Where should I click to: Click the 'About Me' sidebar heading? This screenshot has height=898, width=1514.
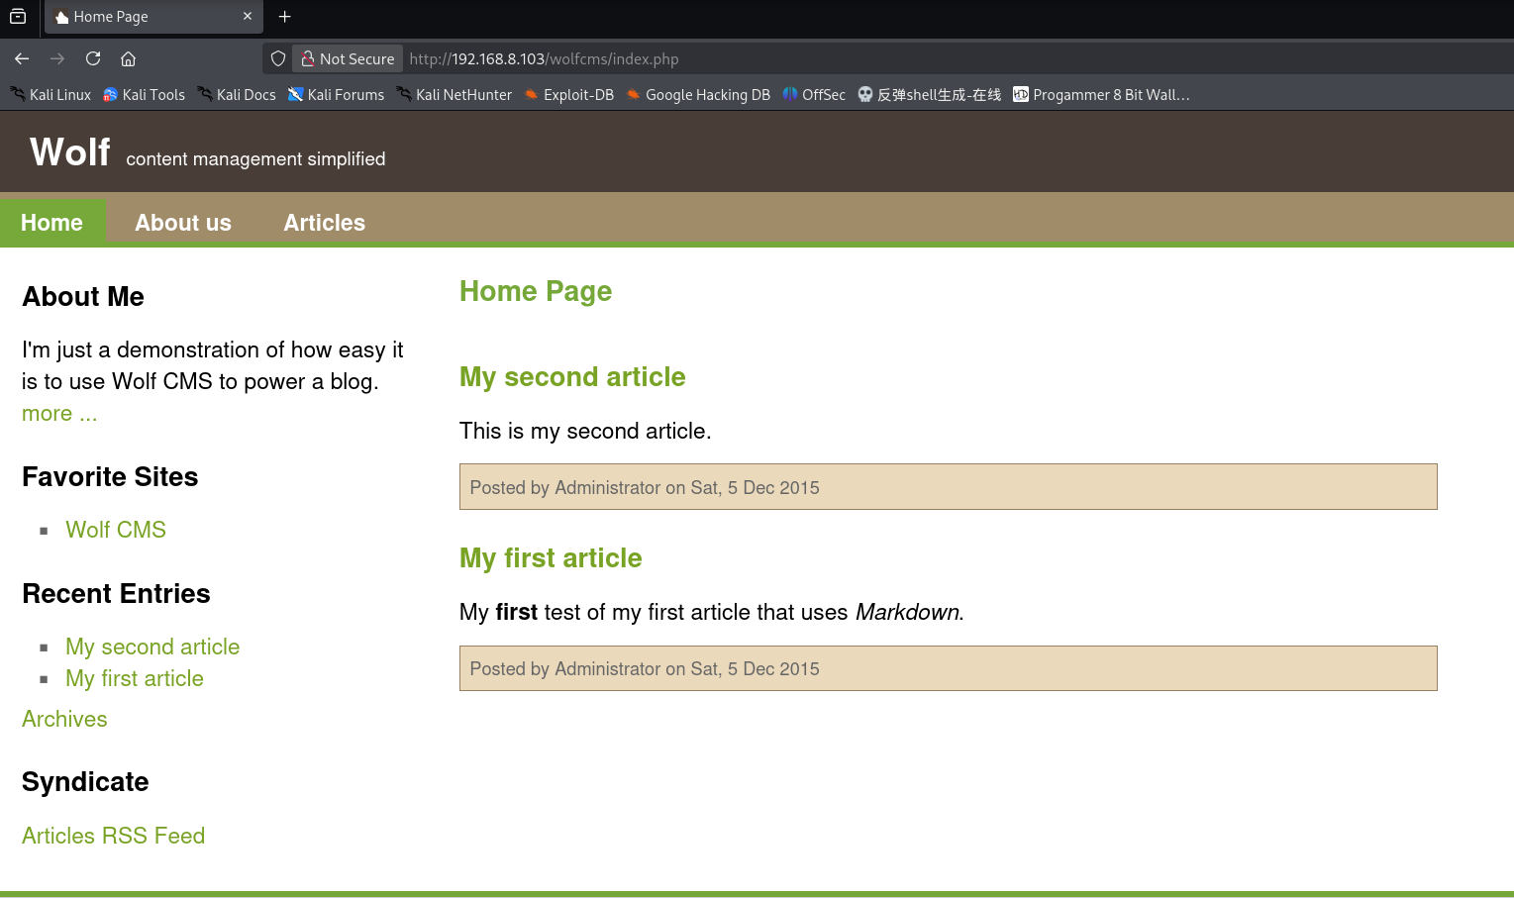coord(83,297)
